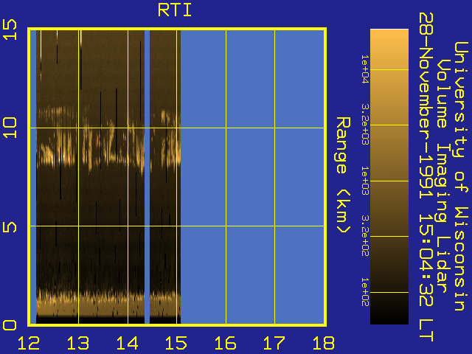Viewport: 472px width, 354px height.
Task: Click the range axis label 5
Action: [x=10, y=227]
